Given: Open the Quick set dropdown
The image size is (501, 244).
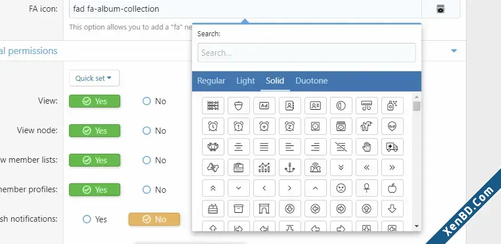Looking at the screenshot, I should click(x=94, y=78).
